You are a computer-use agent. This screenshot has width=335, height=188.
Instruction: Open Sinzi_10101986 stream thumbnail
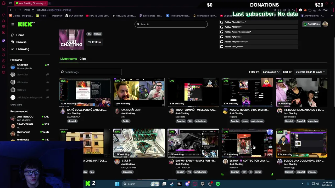click(139, 143)
